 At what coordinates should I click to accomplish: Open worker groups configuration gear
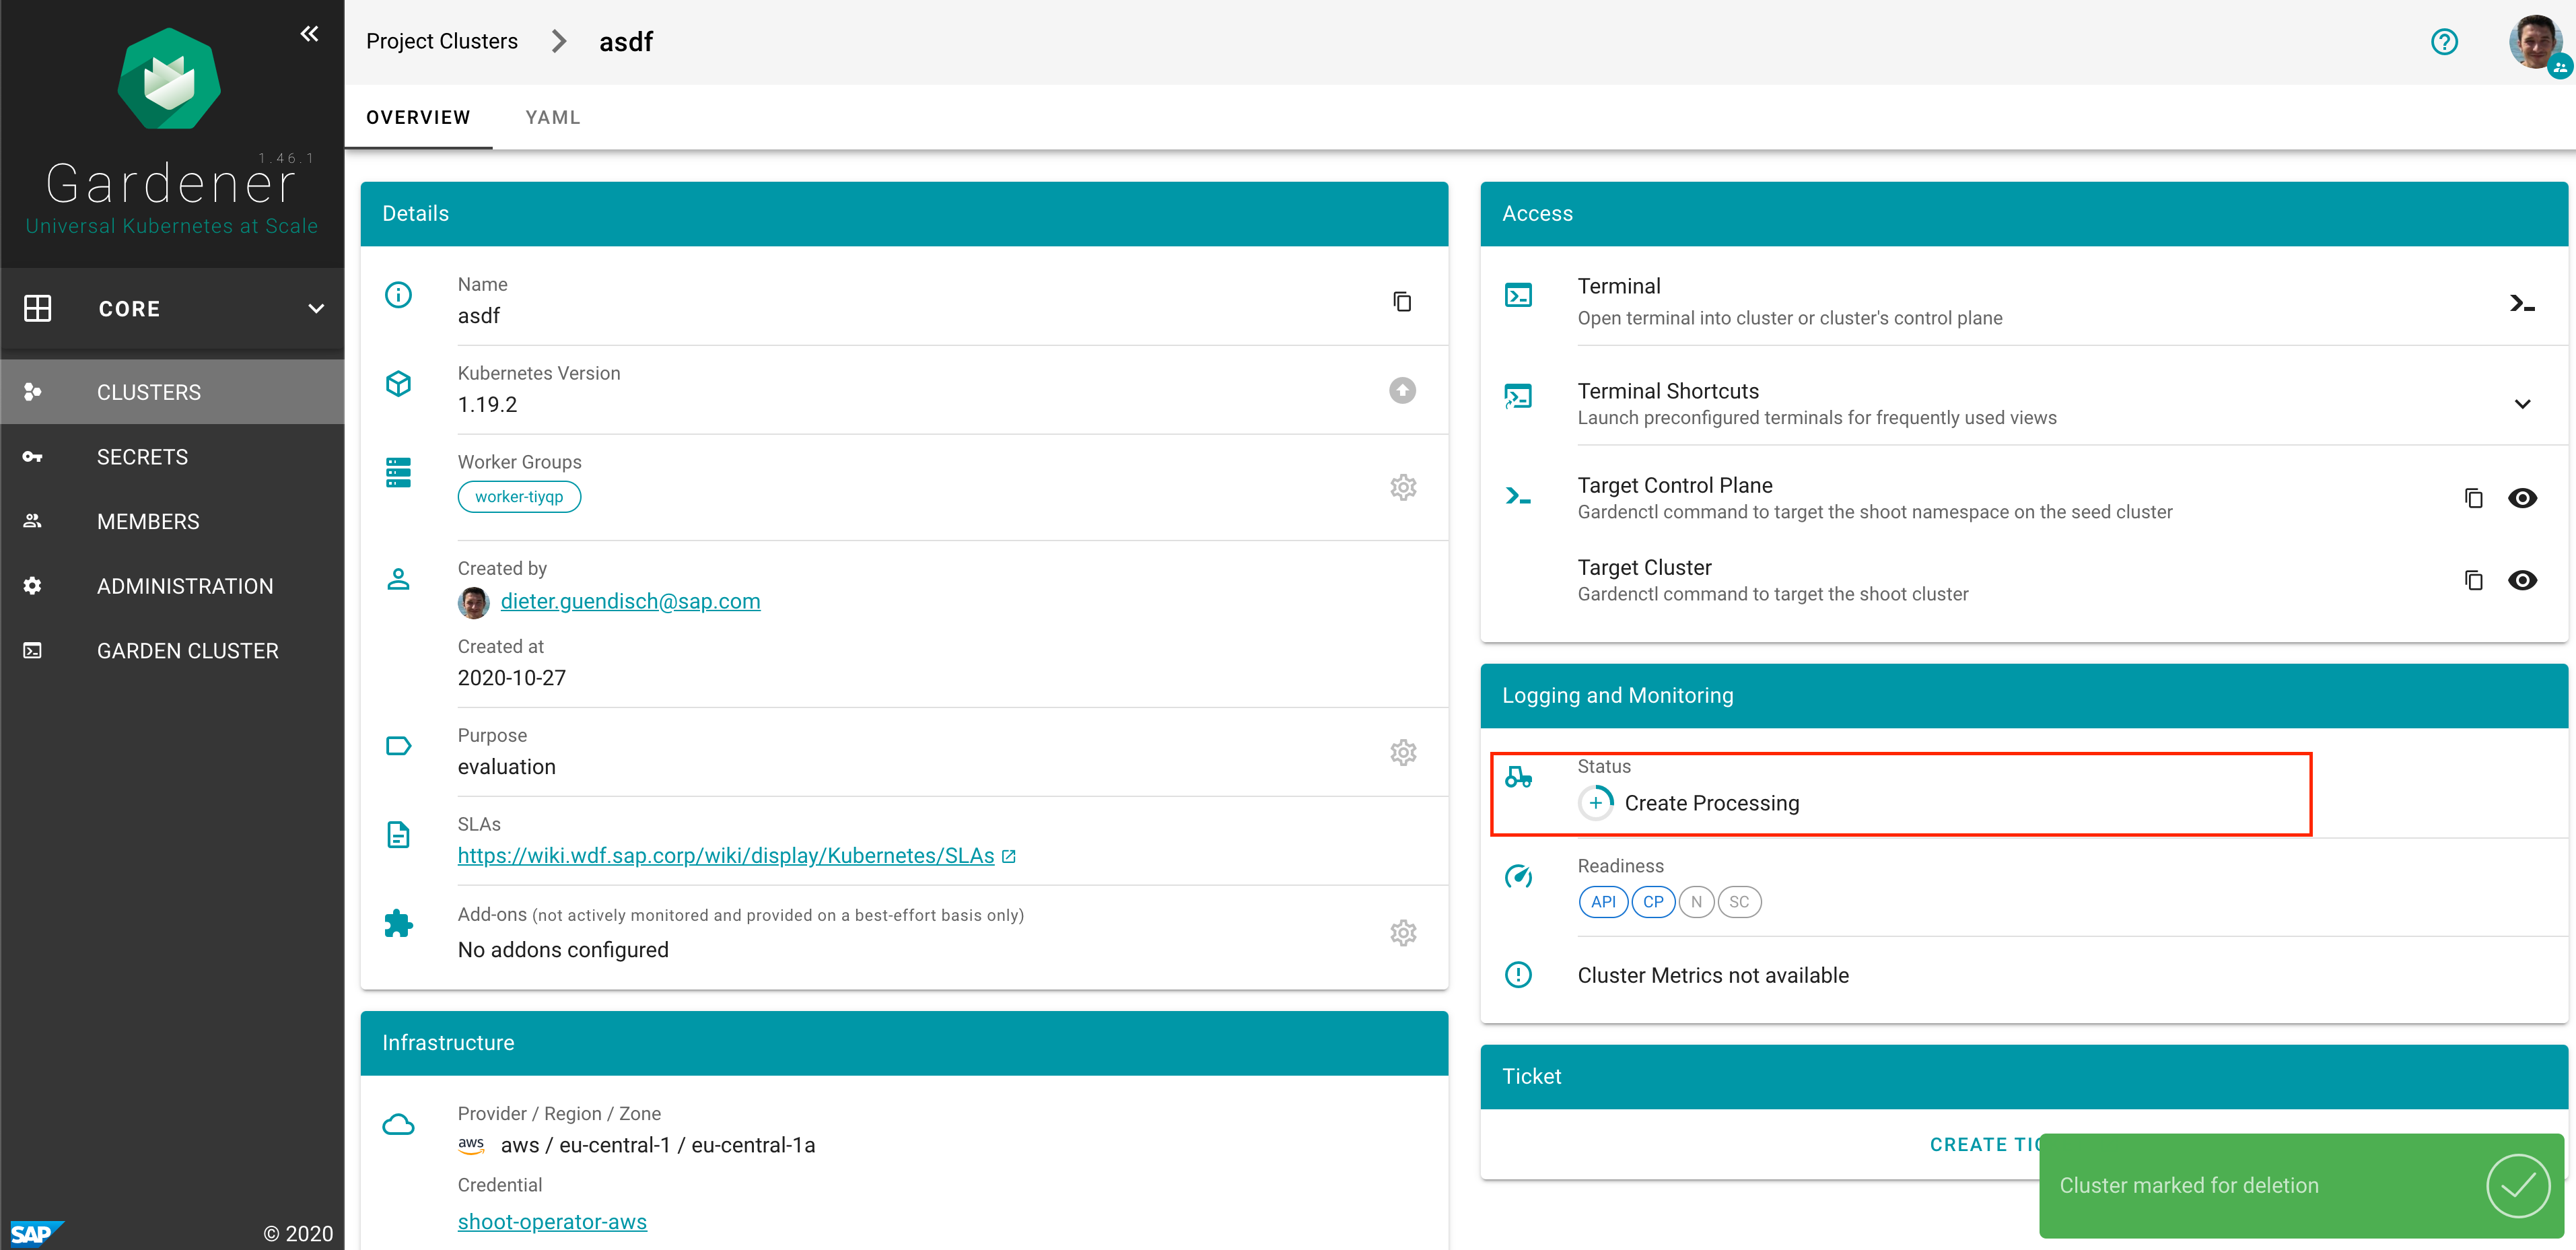[x=1403, y=487]
